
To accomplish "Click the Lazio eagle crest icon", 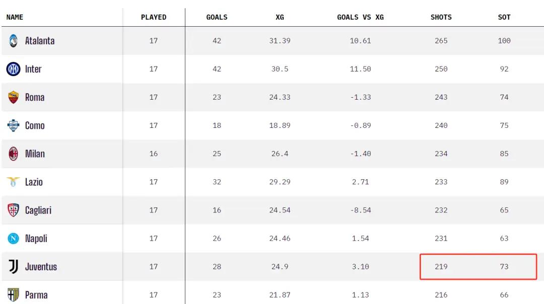I will click(13, 182).
